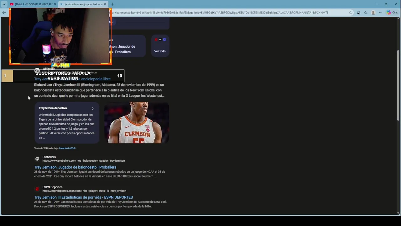Viewport: 401px width, 226px height.
Task: Open 'Trey Jemison III Estadísticas de por vida' link
Action: coord(83,197)
